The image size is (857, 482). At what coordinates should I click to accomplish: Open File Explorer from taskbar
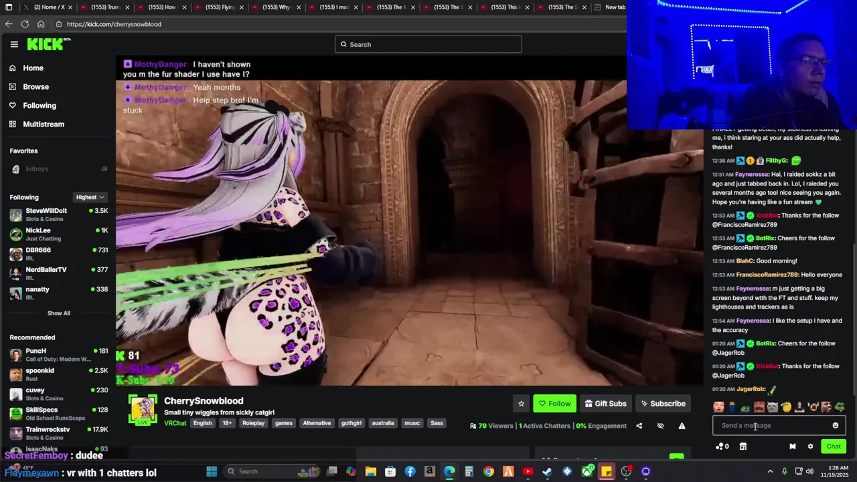370,471
